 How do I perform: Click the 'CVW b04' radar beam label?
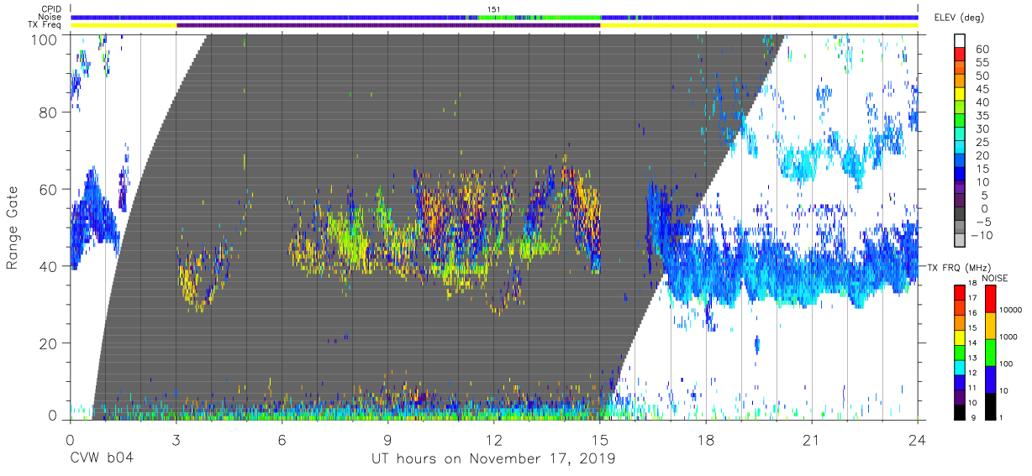tap(101, 459)
